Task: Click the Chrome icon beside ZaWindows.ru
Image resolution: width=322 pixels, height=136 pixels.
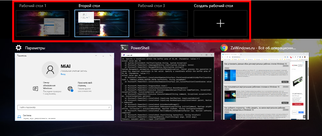Action: pos(224,48)
